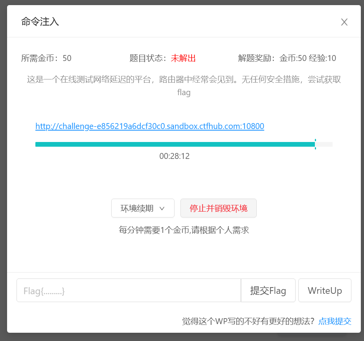Click the 每分钟需要1个金币 notice text
The height and width of the screenshot is (341, 364).
[x=184, y=230]
